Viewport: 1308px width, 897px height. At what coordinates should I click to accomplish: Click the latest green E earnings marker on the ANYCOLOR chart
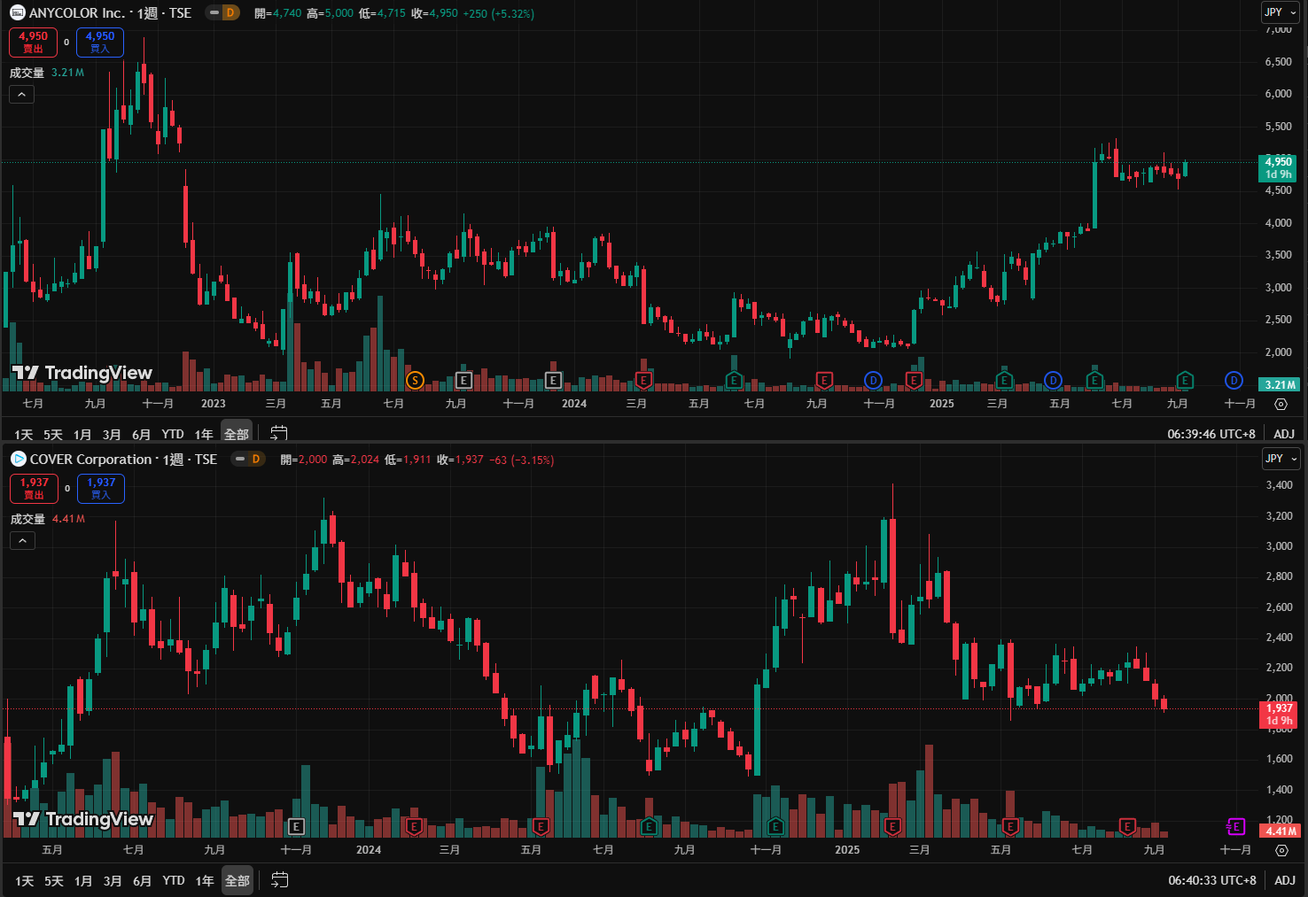tap(1185, 381)
